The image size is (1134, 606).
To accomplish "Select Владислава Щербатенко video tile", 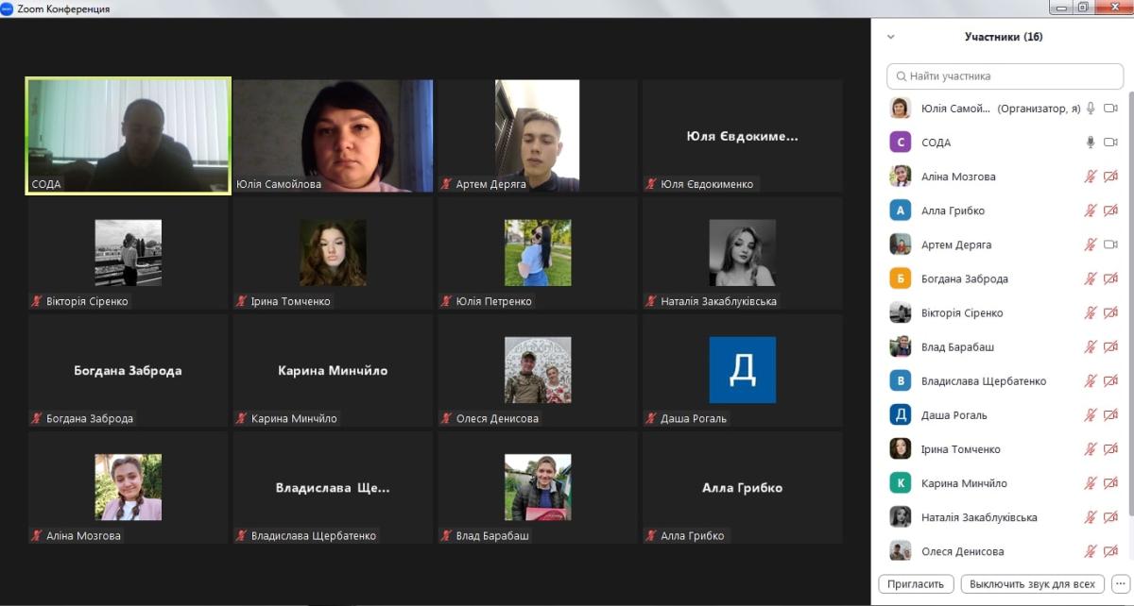I will (333, 487).
